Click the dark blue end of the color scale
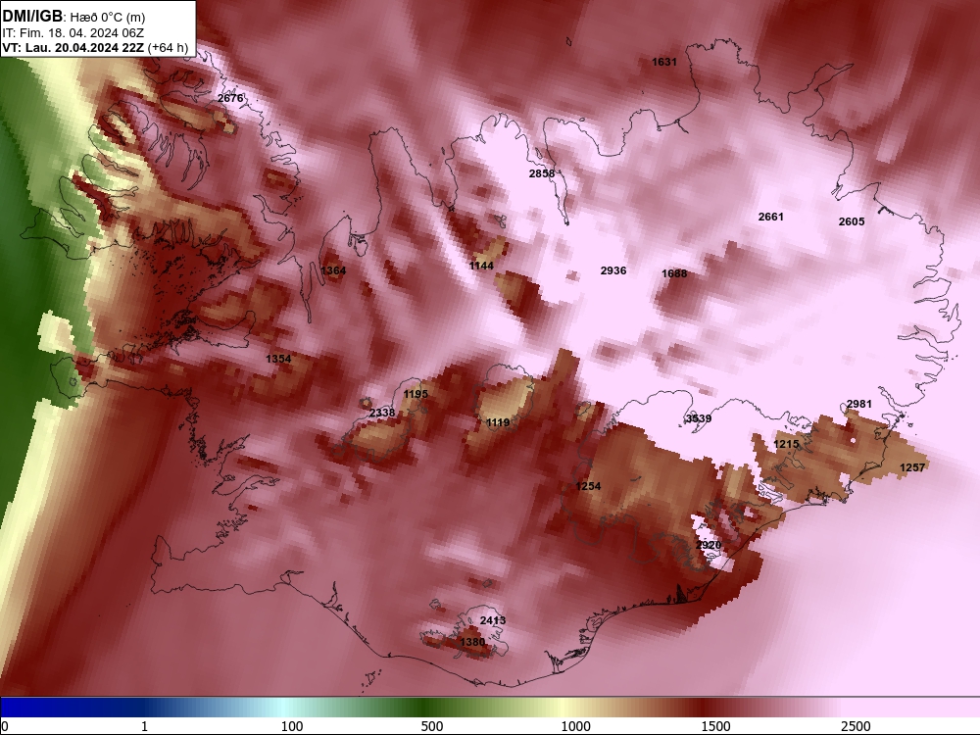Image resolution: width=980 pixels, height=735 pixels. pos(37,708)
